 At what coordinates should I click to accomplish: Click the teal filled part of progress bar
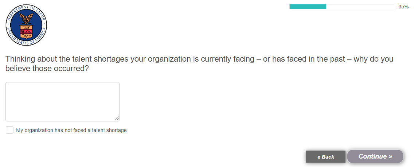308,7
